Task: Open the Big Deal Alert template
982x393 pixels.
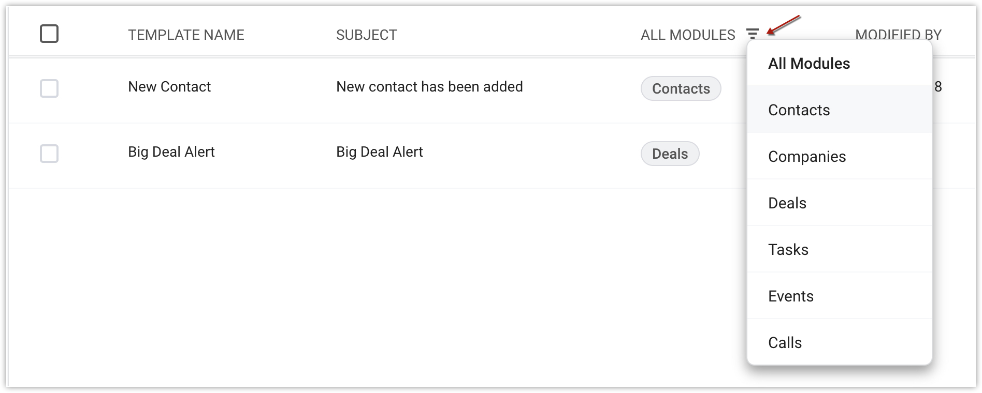Action: 171,152
